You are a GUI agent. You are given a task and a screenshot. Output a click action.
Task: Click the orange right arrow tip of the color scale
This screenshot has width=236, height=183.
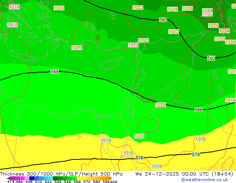(x=111, y=178)
